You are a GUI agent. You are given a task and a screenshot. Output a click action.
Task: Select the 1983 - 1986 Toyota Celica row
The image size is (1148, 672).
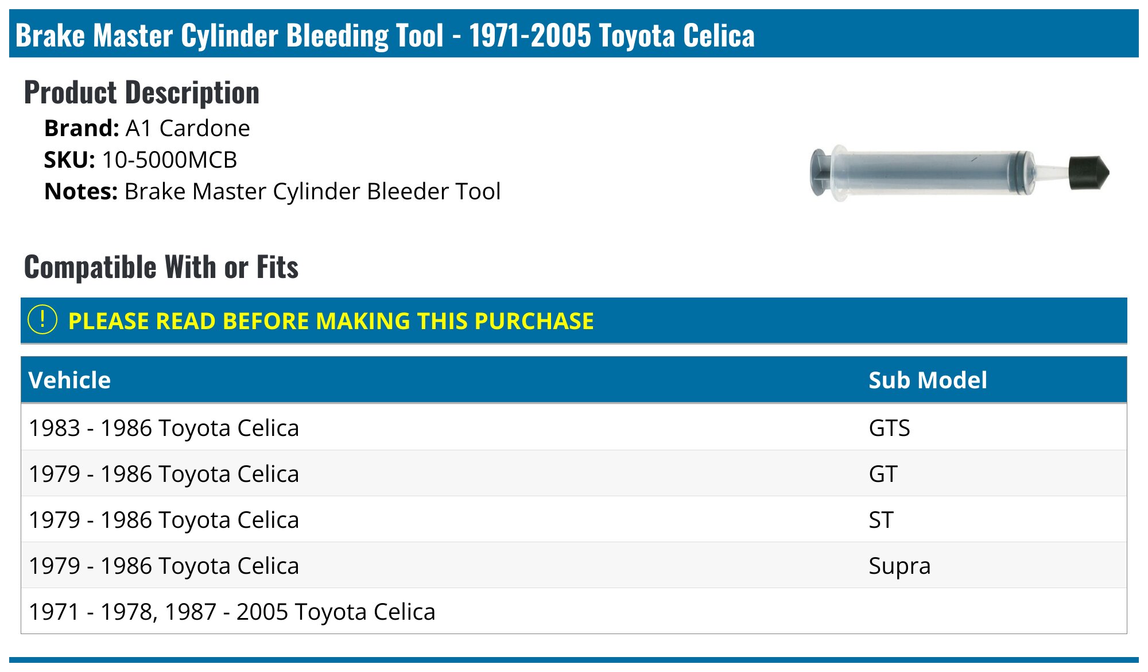coord(164,428)
